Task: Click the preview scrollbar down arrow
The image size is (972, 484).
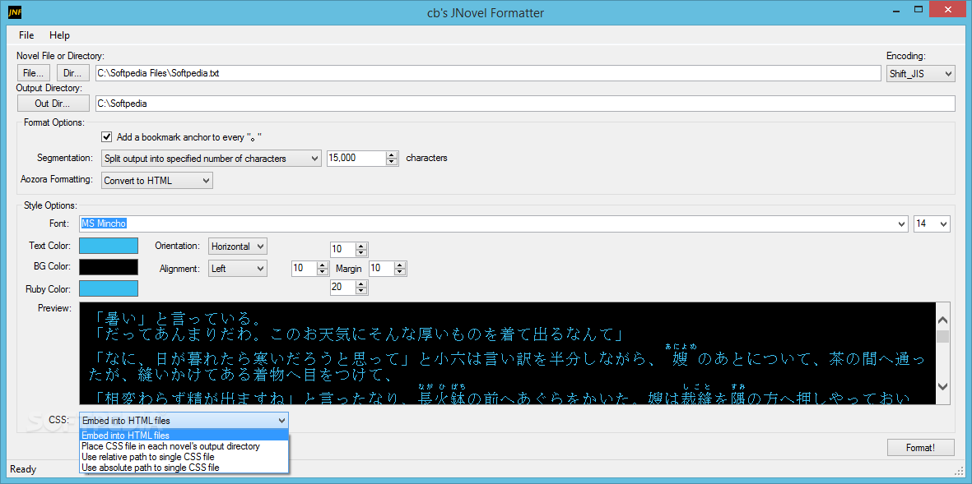Action: coord(943,386)
